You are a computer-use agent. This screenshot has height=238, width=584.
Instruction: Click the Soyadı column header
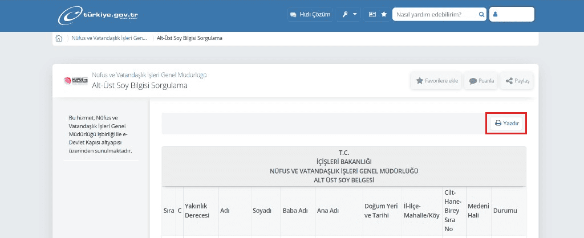point(266,211)
